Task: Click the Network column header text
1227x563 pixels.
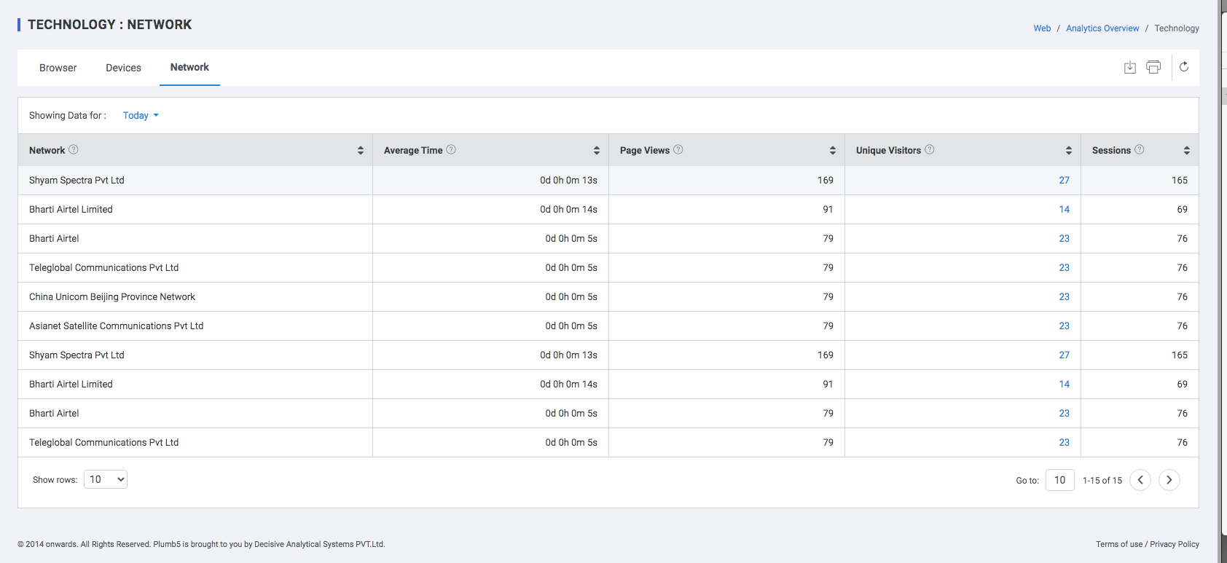Action: (47, 150)
